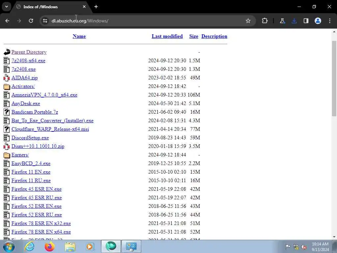
Task: Click the folder icon beside Activators/
Action: pos(7,87)
